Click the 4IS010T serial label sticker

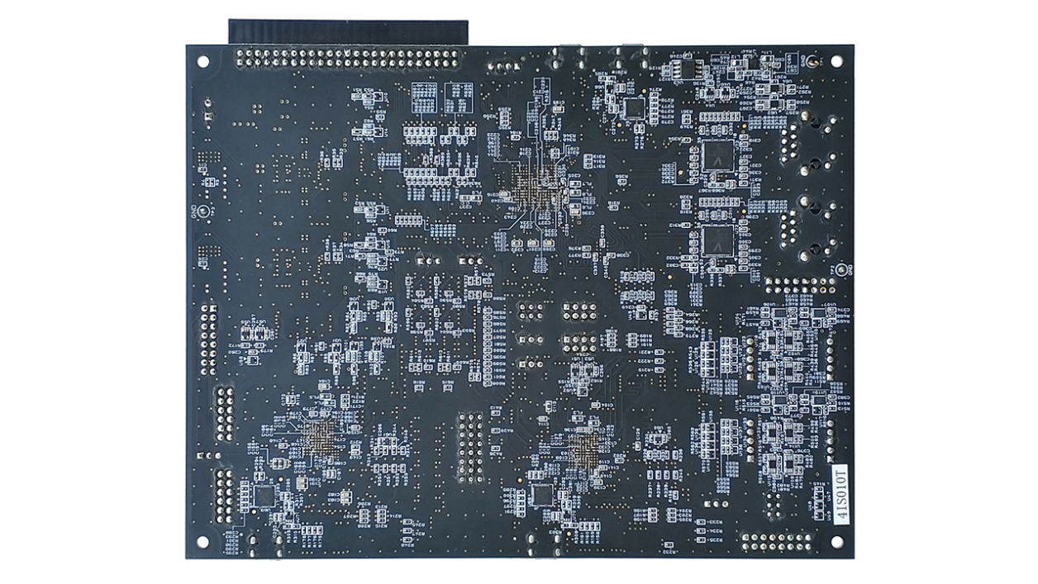pos(840,496)
